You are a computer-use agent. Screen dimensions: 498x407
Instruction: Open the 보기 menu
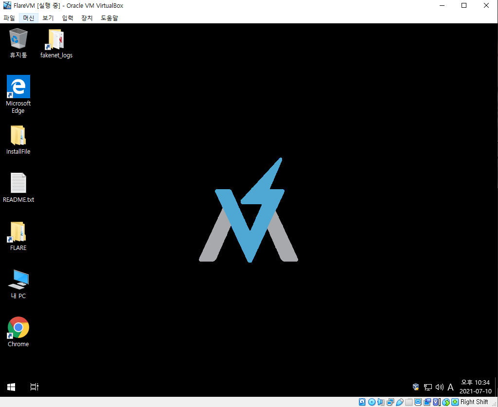(48, 18)
